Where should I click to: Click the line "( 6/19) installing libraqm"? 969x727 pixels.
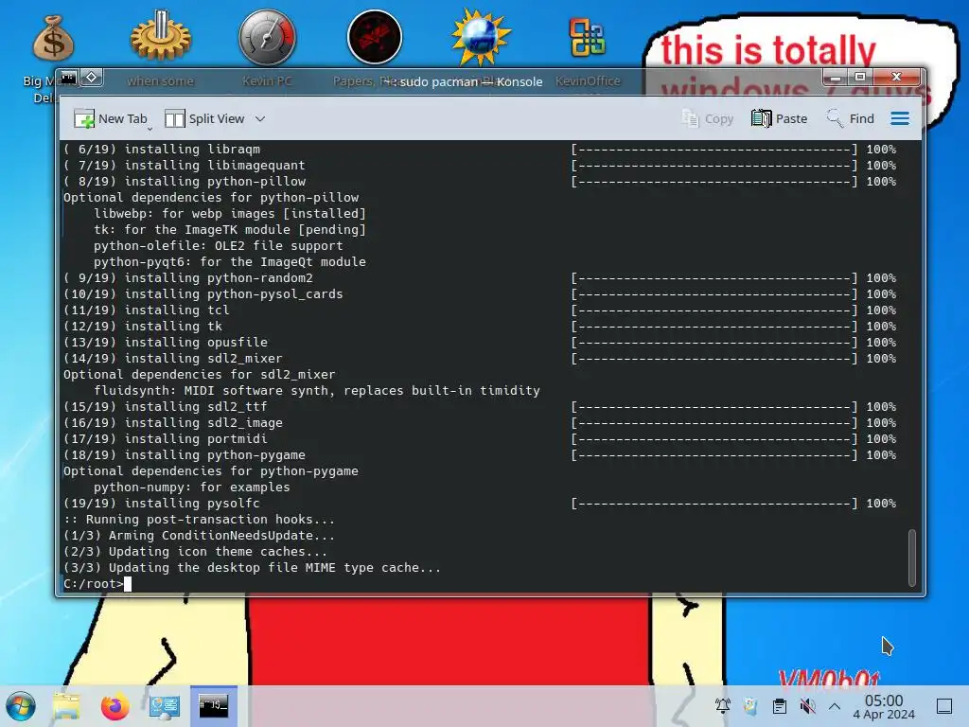[161, 149]
